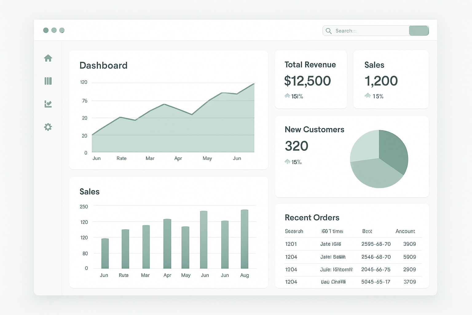The image size is (472, 315).
Task: Click the Ruta bar in Sales chart
Action: [125, 249]
